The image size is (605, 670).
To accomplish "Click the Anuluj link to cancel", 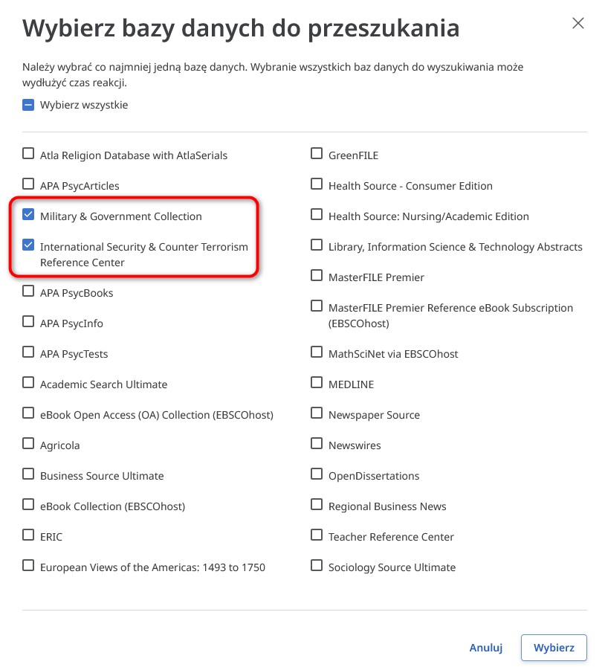I will pos(485,647).
